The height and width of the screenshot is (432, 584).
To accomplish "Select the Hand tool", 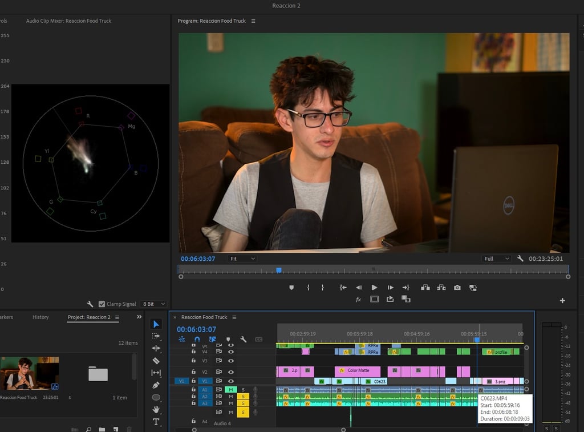I will 156,409.
